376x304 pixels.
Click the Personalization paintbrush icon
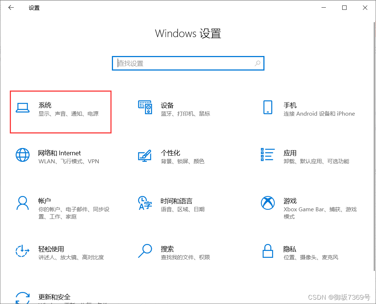coord(145,156)
